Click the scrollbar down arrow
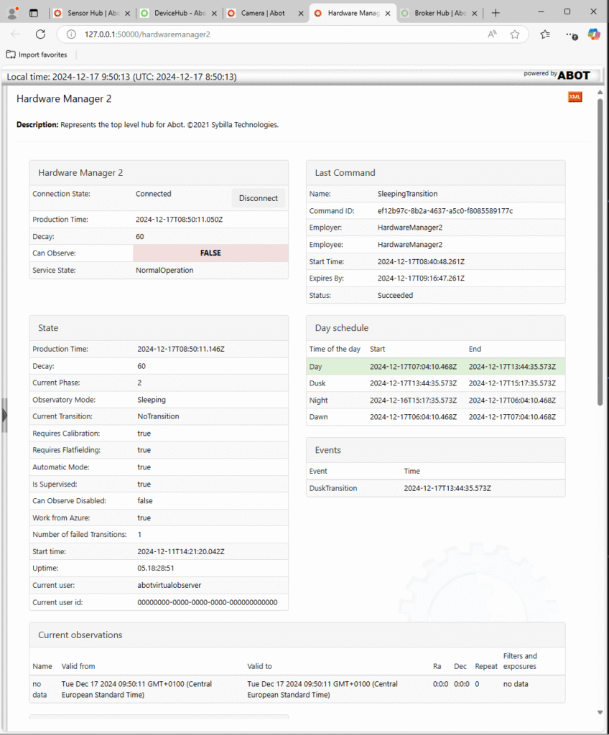The image size is (609, 735). (x=600, y=713)
